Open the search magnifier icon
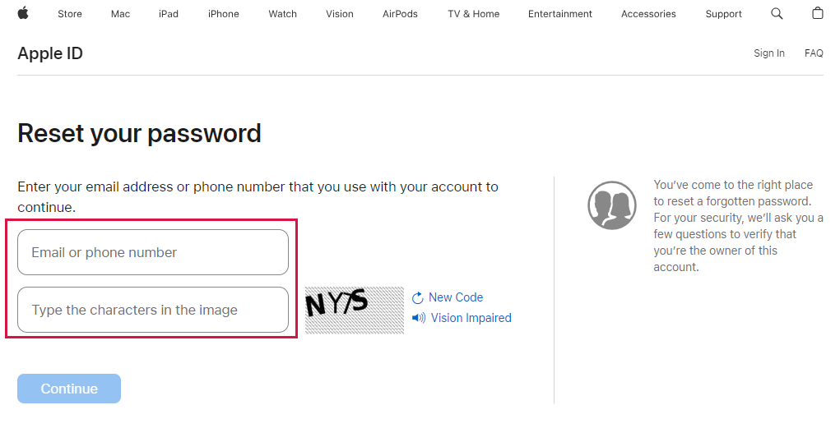 [x=777, y=13]
